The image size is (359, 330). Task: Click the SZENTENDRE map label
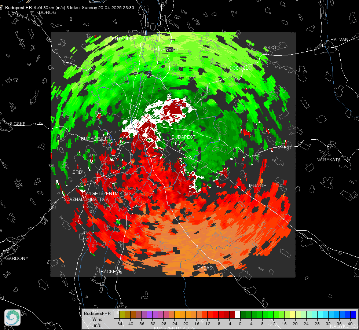click(122, 39)
